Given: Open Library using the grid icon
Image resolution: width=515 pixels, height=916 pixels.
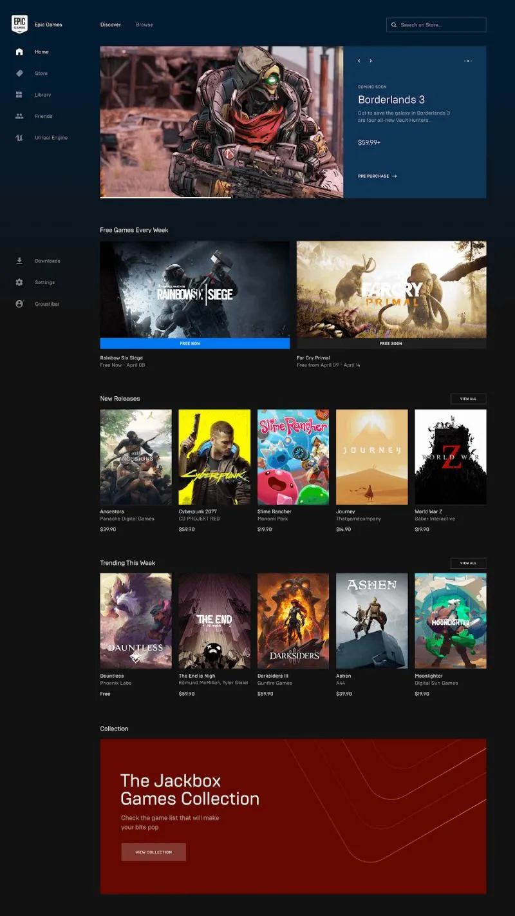Looking at the screenshot, I should (x=19, y=95).
